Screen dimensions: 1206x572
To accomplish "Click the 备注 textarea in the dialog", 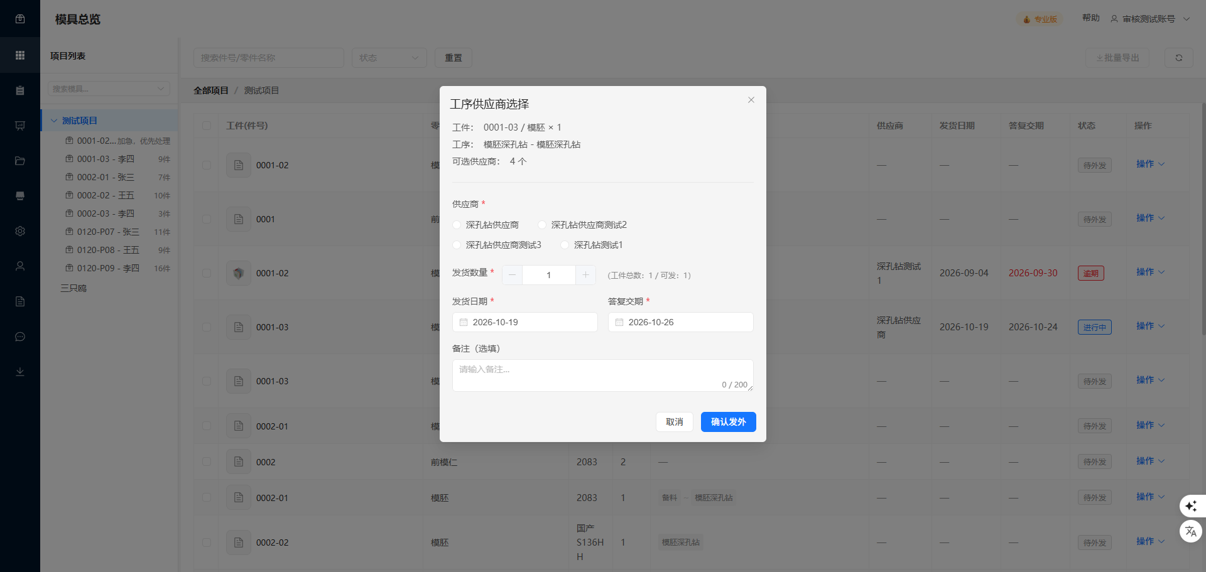I will (603, 375).
